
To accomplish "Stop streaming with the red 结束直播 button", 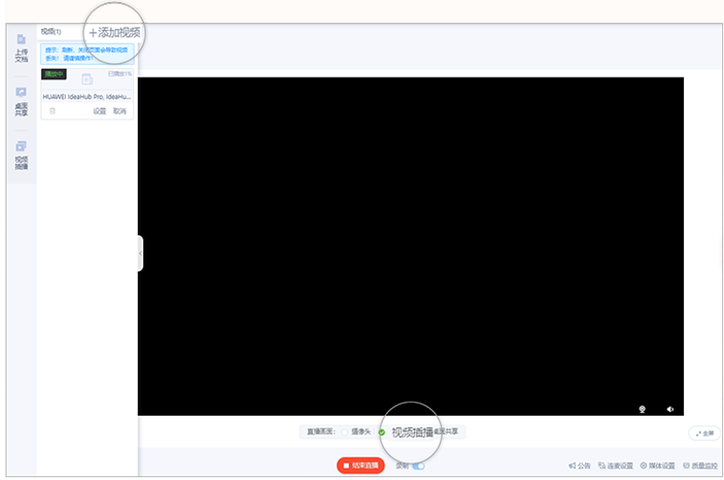I will click(x=361, y=465).
